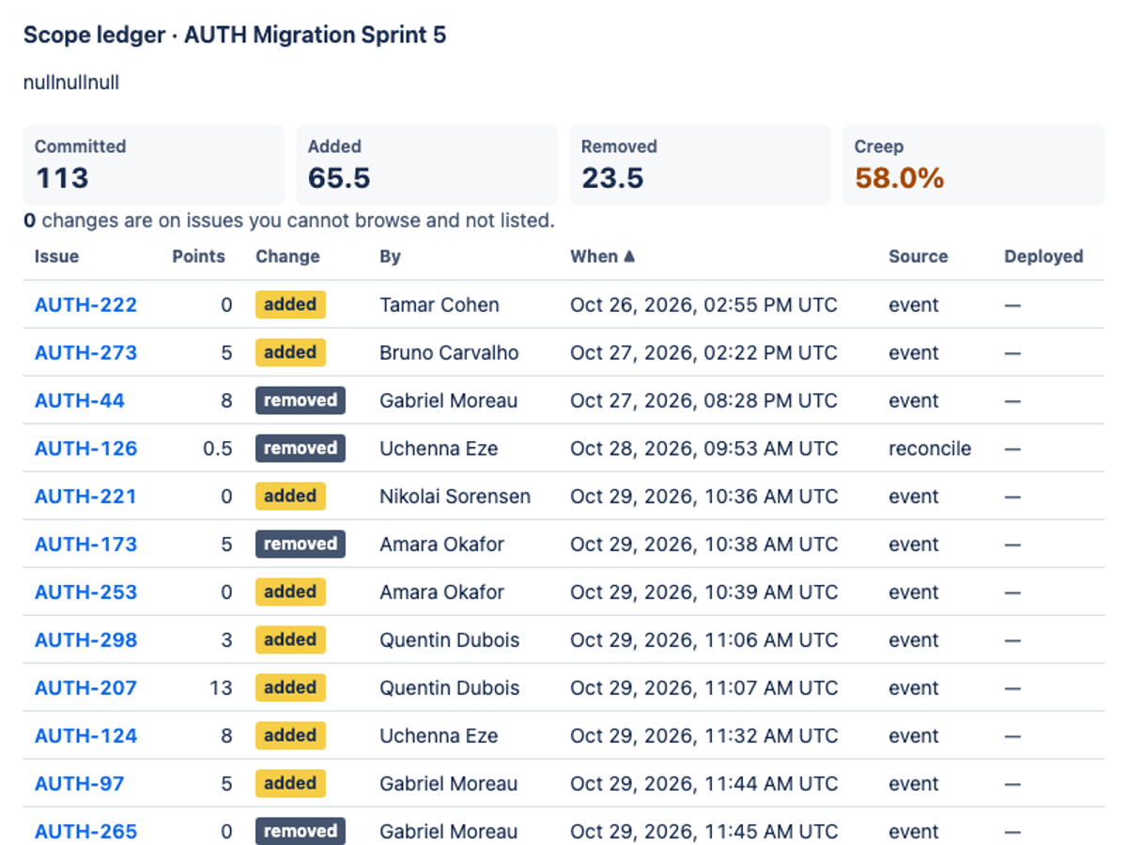
Task: Click Gabriel Moreau in AUTH-97 row
Action: [x=448, y=784]
